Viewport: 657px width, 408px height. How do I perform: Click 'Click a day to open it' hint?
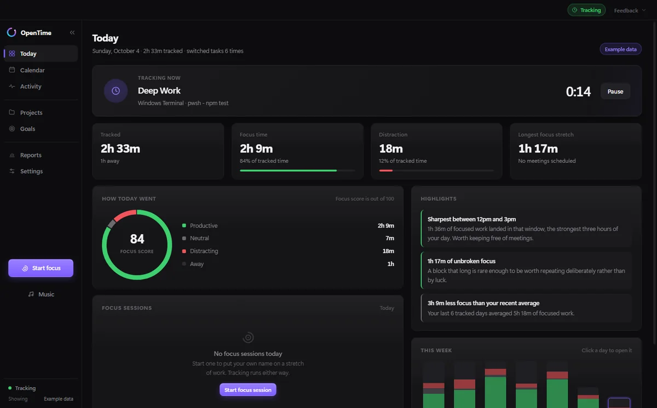tap(607, 351)
